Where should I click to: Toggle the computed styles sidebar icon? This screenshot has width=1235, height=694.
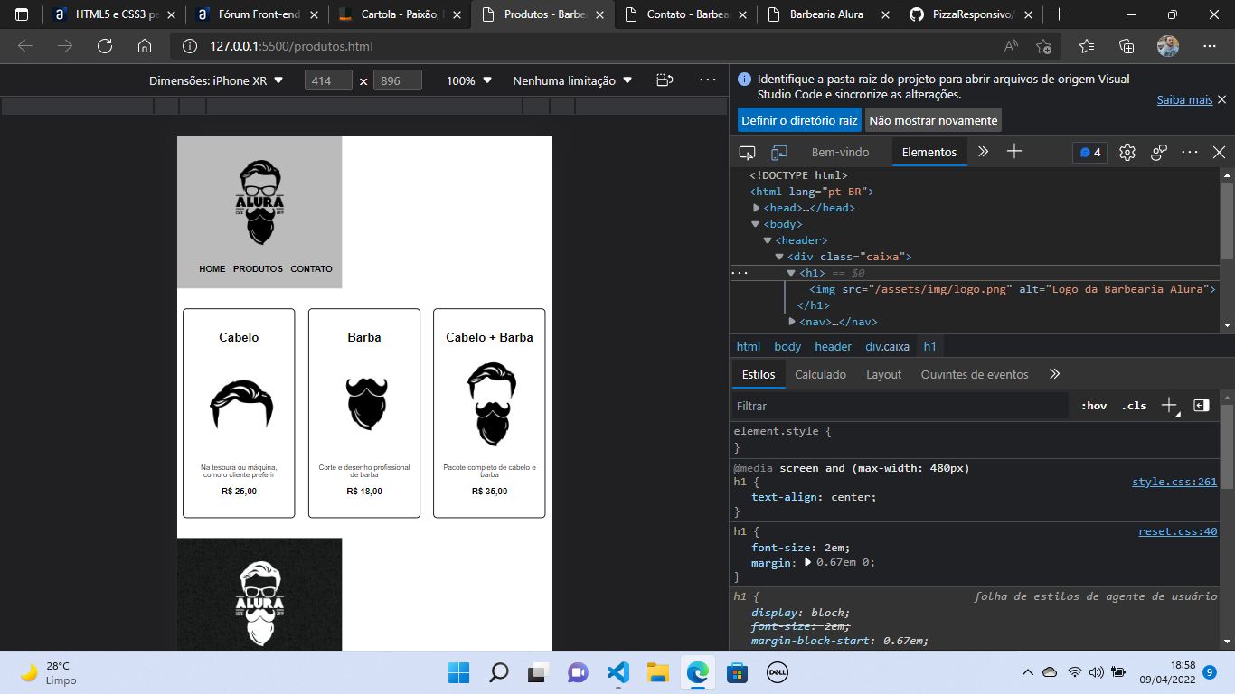point(1201,406)
